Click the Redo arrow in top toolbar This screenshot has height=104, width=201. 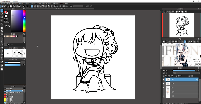coord(27,6)
